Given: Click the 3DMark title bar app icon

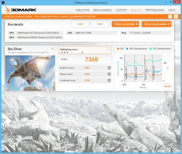Looking at the screenshot, I should (x=3, y=2).
